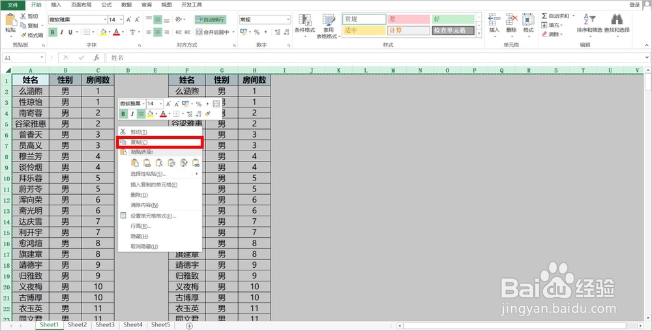This screenshot has height=331, width=652.
Task: Click 登录 (Sign in) link
Action: 634,5
